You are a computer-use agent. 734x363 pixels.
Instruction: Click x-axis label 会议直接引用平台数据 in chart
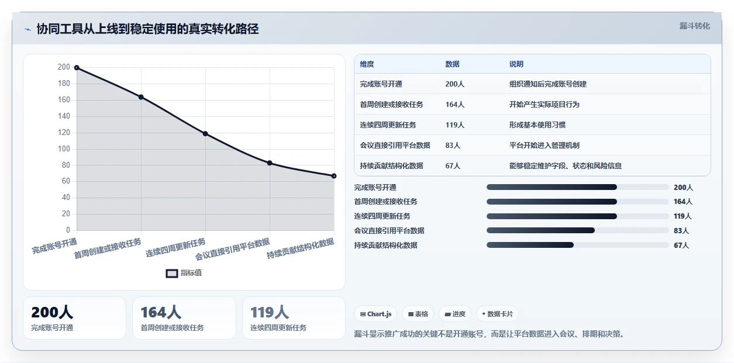[x=232, y=249]
